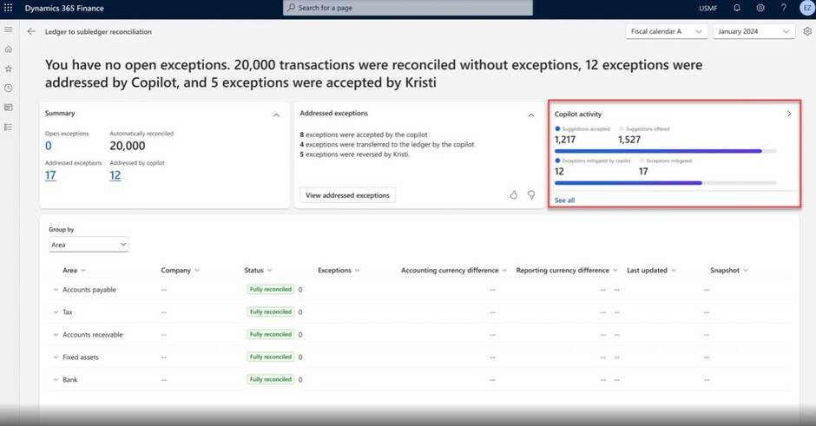
Task: Open the app launcher waffle menu
Action: click(x=9, y=8)
